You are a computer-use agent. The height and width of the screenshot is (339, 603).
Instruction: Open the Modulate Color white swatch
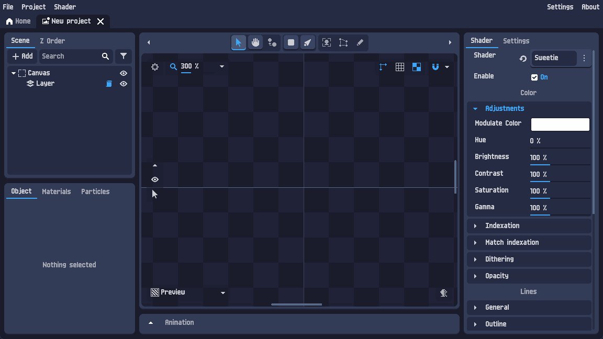click(x=560, y=125)
